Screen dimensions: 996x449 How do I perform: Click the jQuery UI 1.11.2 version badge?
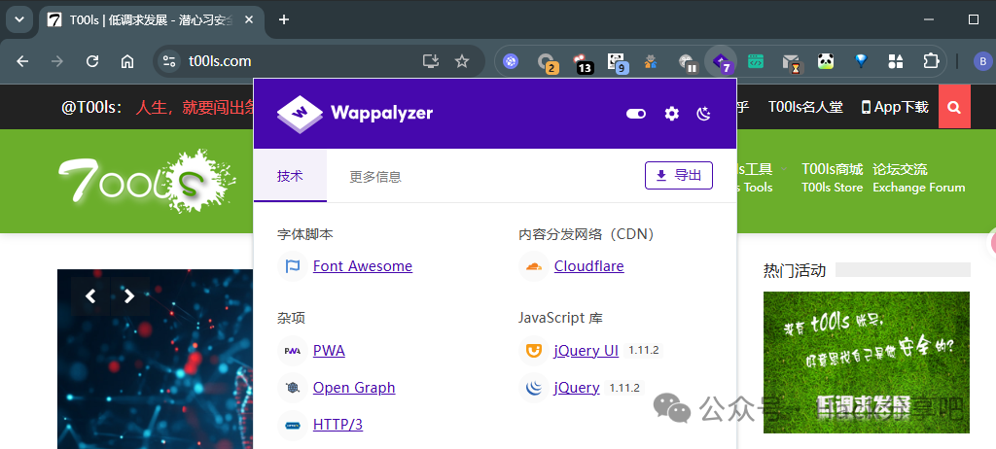tap(644, 351)
